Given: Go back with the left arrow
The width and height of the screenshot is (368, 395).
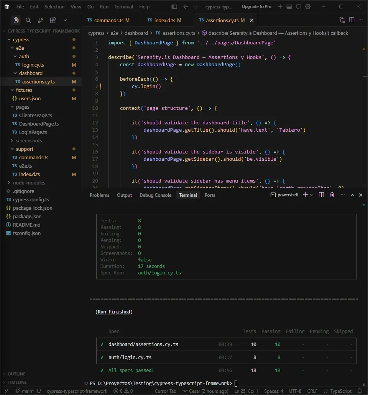Looking at the screenshot, I should tap(186, 7).
